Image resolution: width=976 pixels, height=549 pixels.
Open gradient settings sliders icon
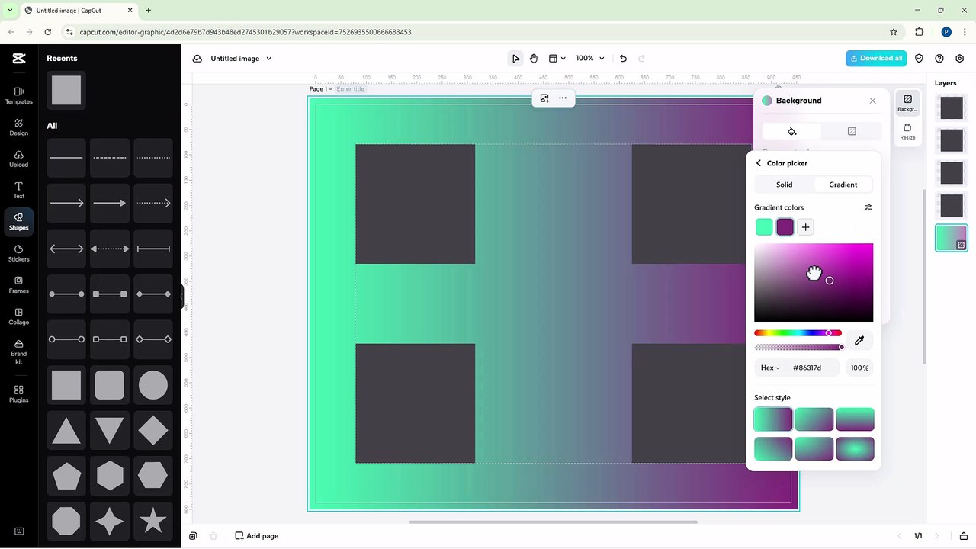point(868,207)
